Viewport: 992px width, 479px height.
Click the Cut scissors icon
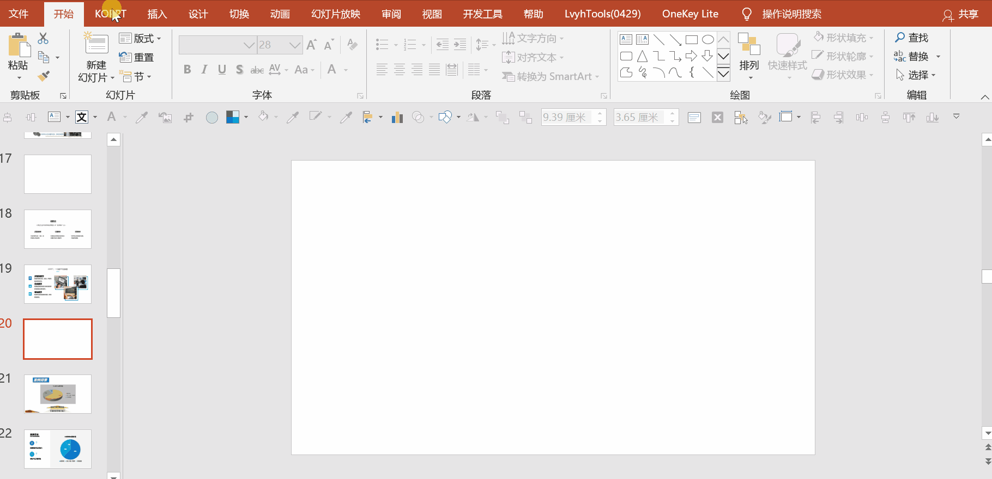point(43,38)
